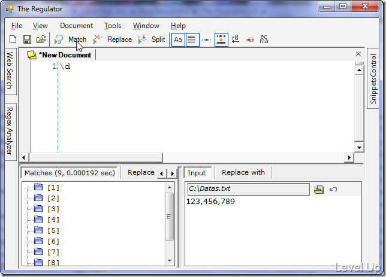Select match item [4]
386x277 pixels.
[x=53, y=220]
